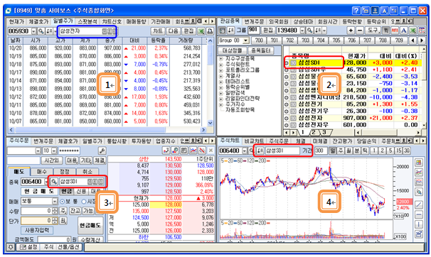431x257 pixels.
Task: Click the down arrow icon in bottom status bar
Action: [11, 247]
